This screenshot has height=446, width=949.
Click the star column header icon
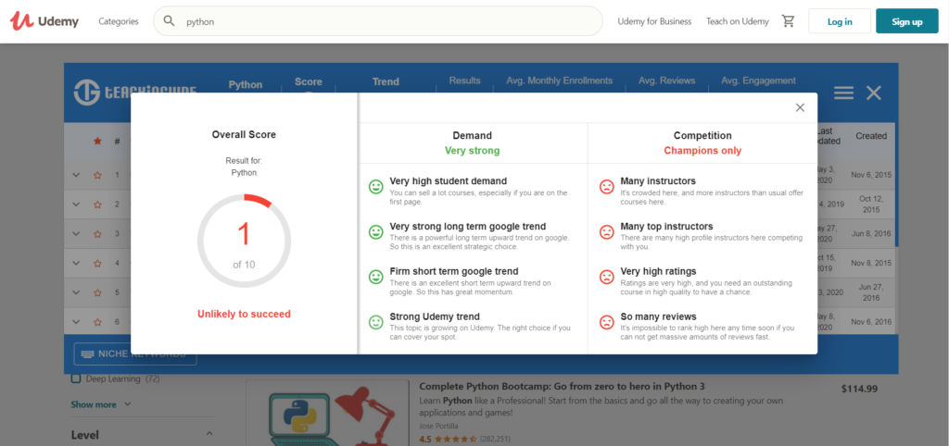point(97,141)
